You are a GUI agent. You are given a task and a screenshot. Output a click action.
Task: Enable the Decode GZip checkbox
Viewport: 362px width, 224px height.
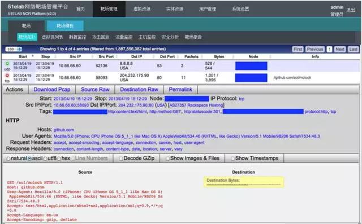coord(120,159)
